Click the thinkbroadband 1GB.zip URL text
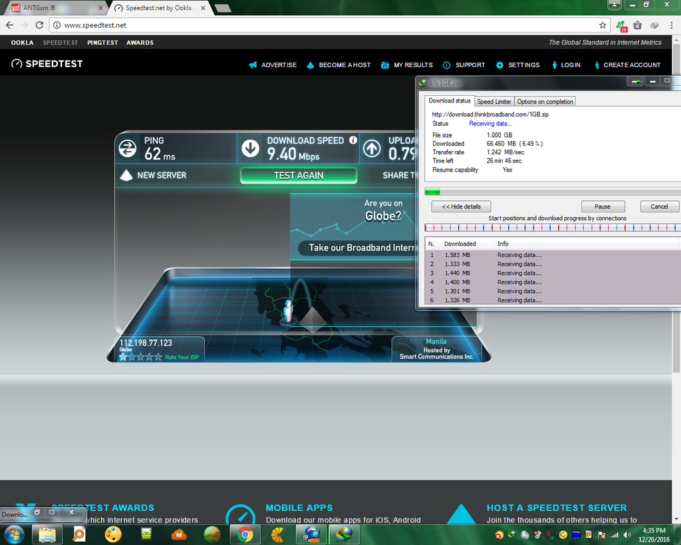Screen dimensions: 681x545 tap(490, 114)
